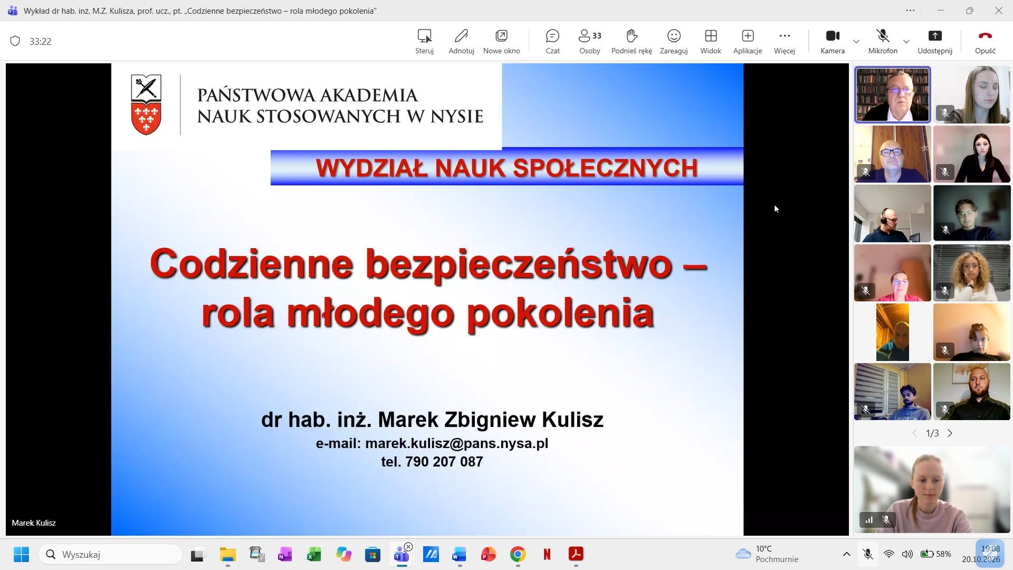Select the self-view video tile at bottom
This screenshot has height=570, width=1013.
pos(932,489)
